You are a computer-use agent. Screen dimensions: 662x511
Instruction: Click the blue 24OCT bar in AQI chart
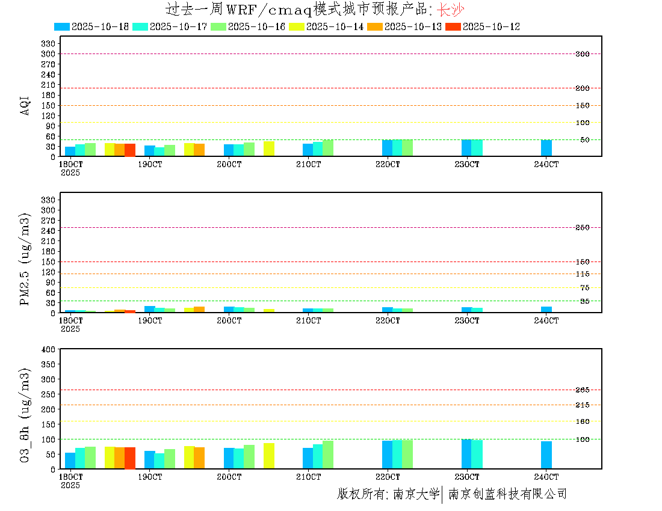546,148
